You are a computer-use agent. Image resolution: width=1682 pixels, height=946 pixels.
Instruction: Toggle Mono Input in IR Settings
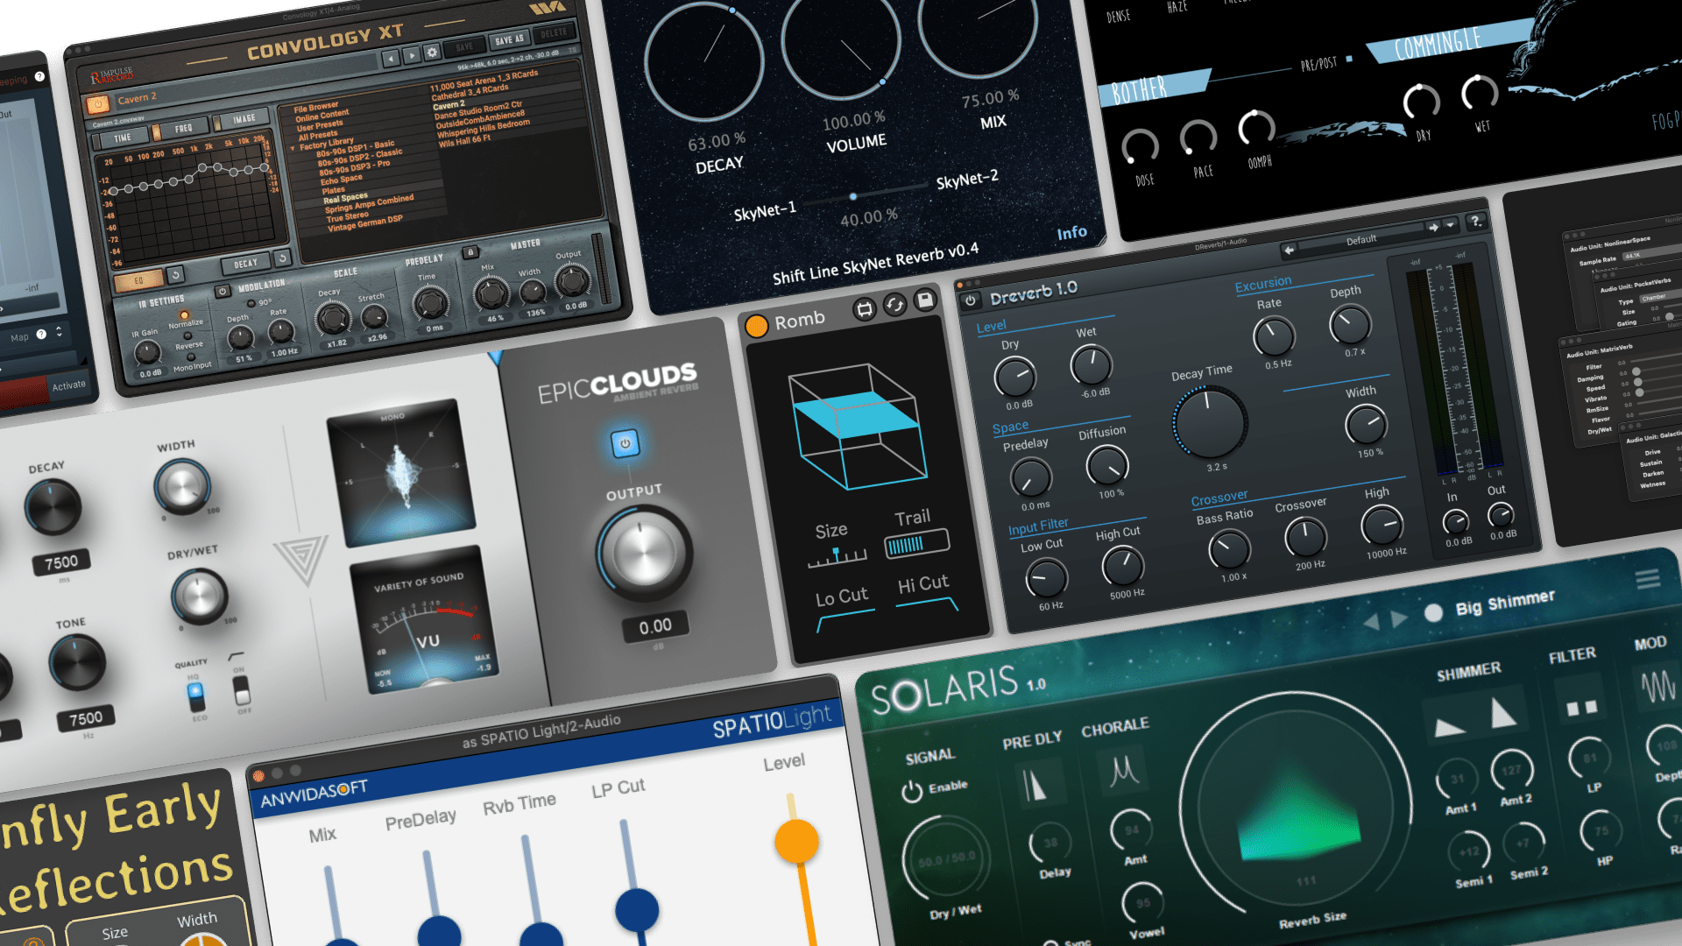pyautogui.click(x=191, y=357)
